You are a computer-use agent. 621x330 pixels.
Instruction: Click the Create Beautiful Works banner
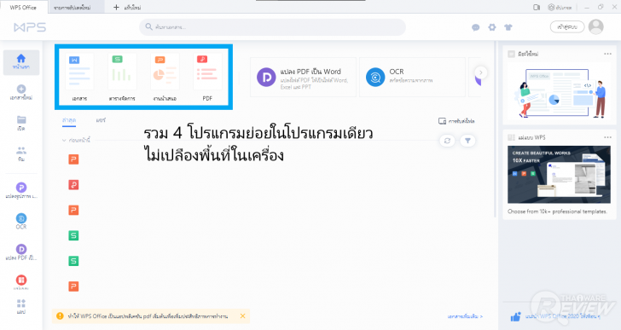pos(559,175)
